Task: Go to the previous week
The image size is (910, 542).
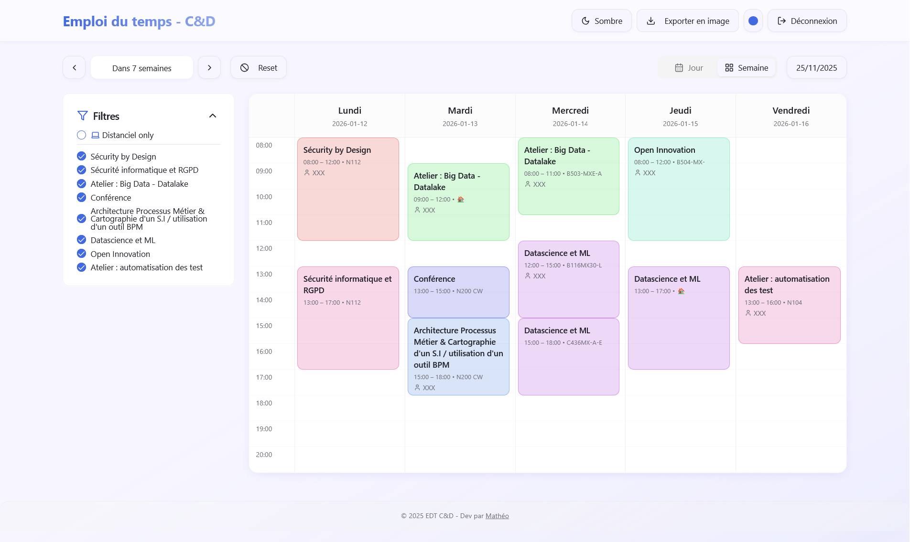Action: click(74, 68)
